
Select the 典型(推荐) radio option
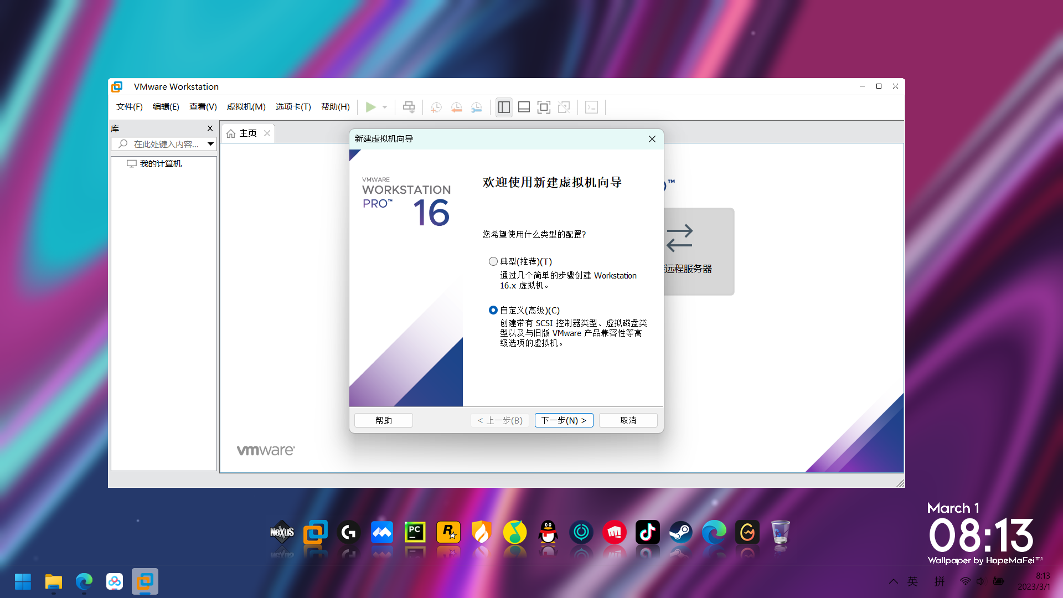(493, 261)
